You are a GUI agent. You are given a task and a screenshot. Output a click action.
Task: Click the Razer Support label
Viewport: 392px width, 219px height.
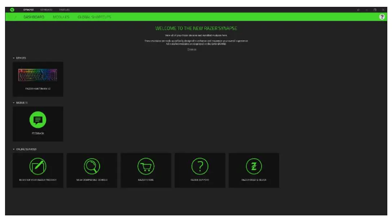click(x=200, y=180)
